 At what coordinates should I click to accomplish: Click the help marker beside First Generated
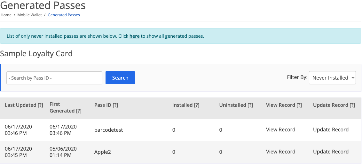tap(78, 111)
